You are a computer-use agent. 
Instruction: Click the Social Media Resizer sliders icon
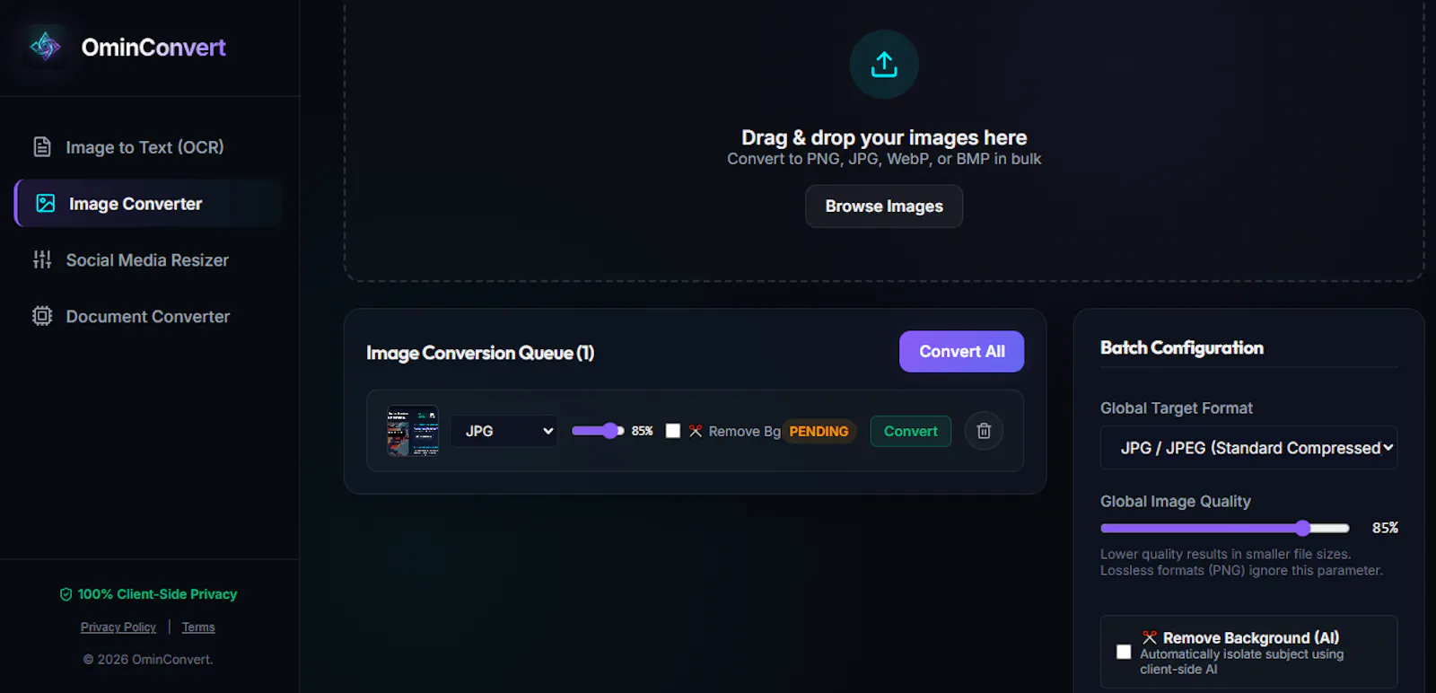pos(42,260)
